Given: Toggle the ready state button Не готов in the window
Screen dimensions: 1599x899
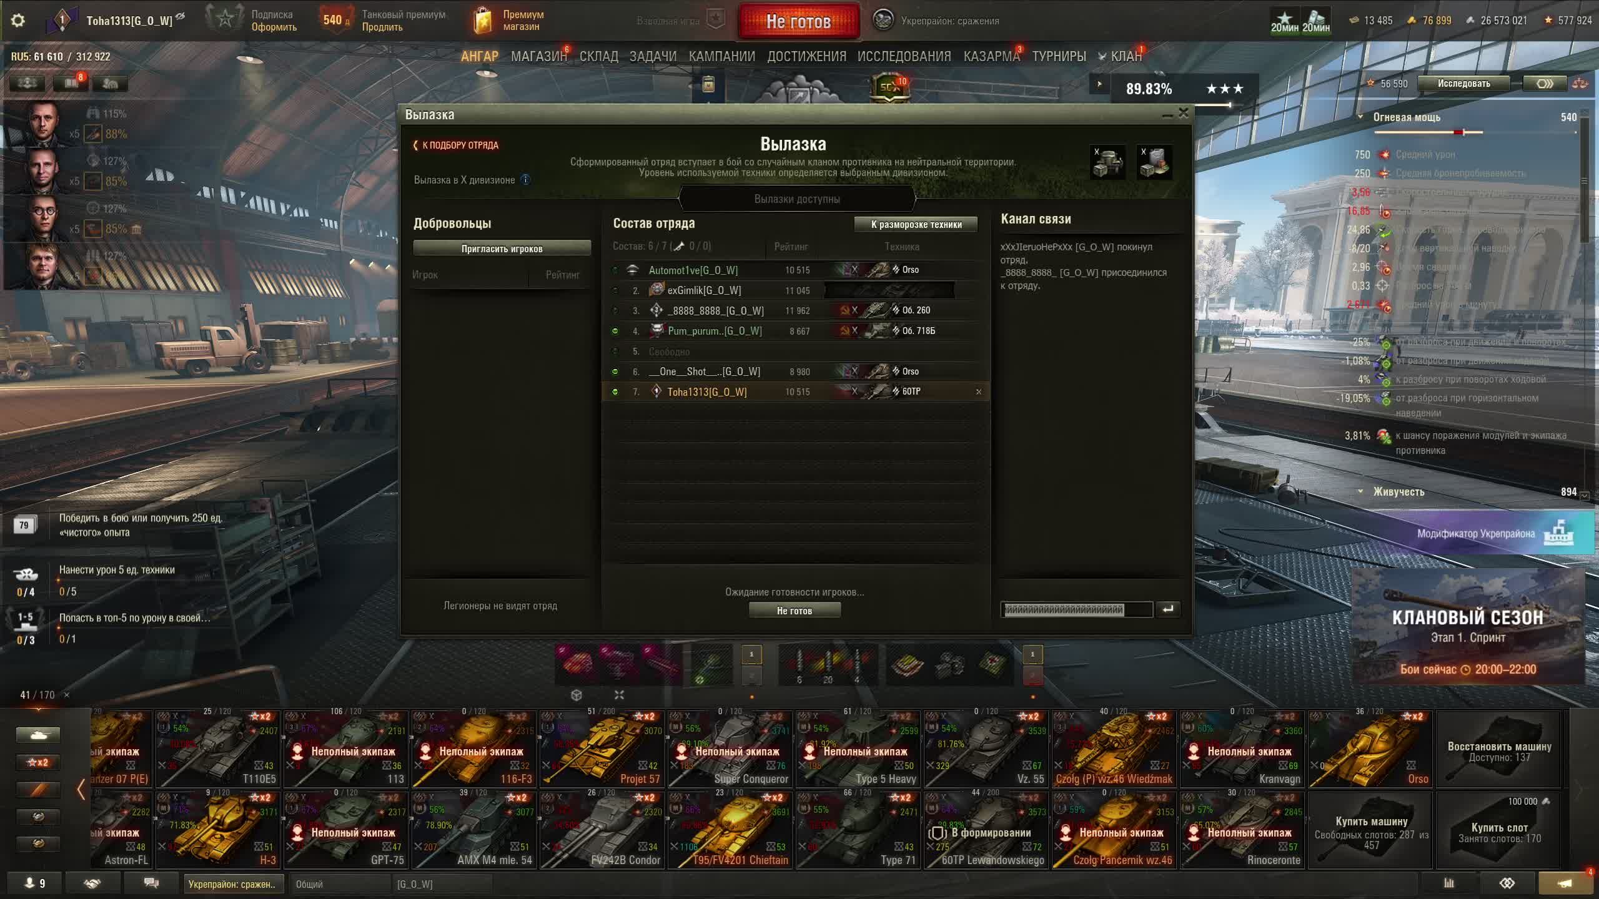Looking at the screenshot, I should click(795, 611).
